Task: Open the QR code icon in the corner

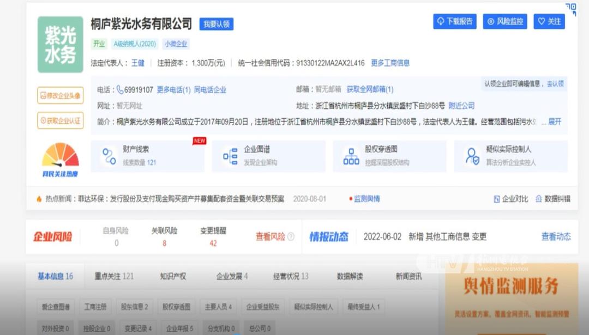Action: [x=570, y=9]
